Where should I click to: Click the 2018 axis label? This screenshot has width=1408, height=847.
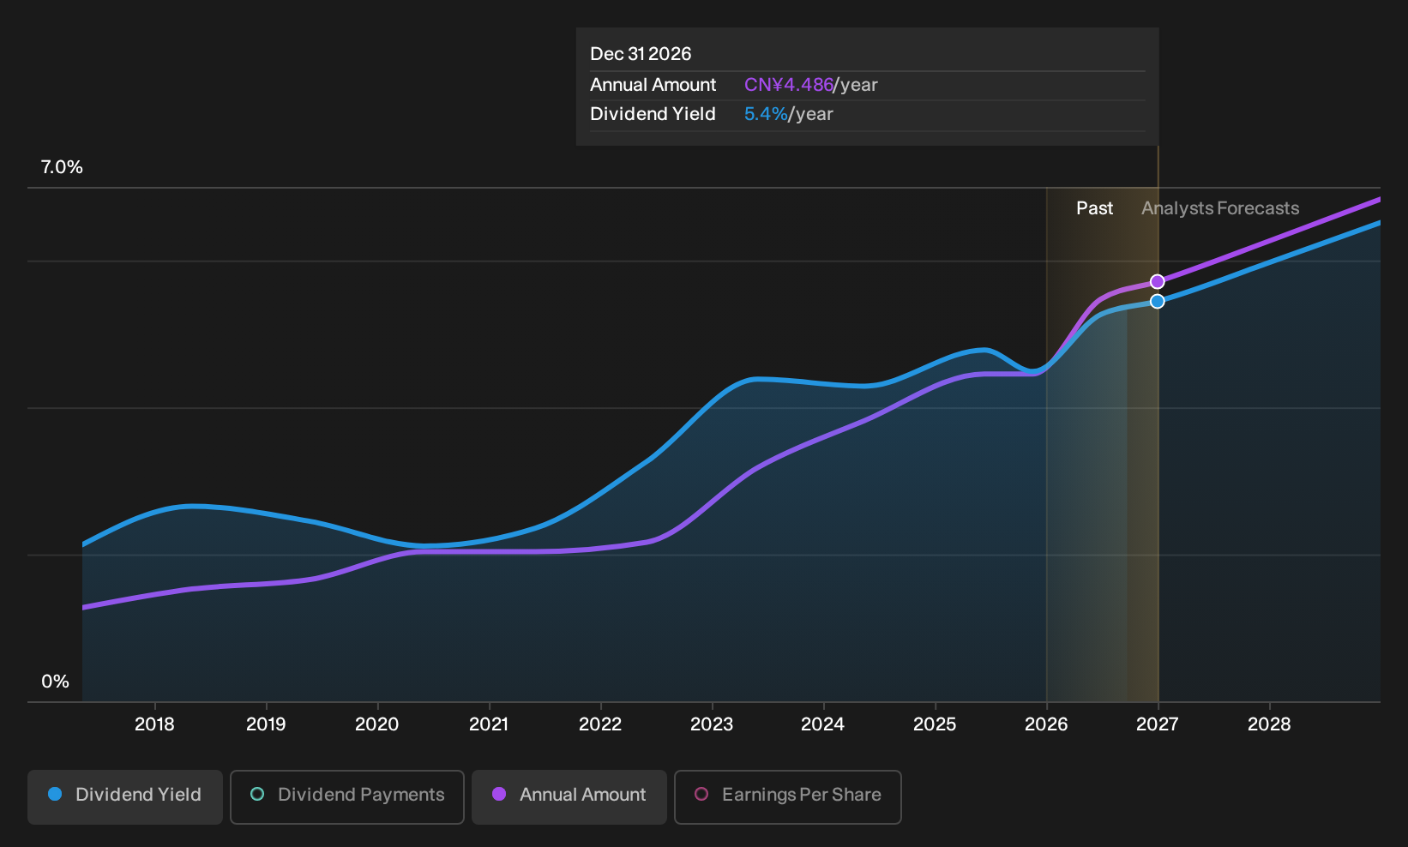(x=154, y=724)
